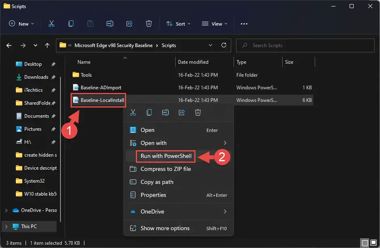Choose Open from the context menu
Image resolution: width=380 pixels, height=248 pixels.
178,130
